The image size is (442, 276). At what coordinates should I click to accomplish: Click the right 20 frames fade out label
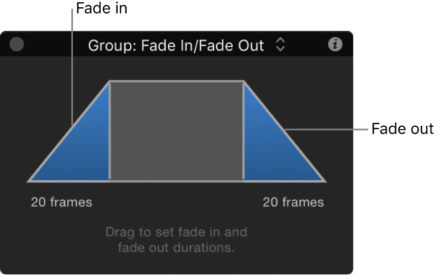click(293, 203)
